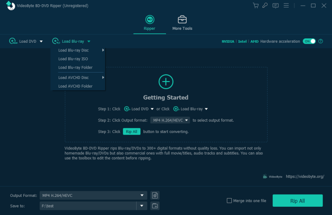Viewport: 332px width, 215px height.
Task: Open the output folder browse icon
Action: 155,206
